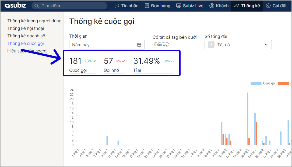Expand the Số tổng đài dropdown
Viewport: 292px width, 167px height.
pos(238,45)
